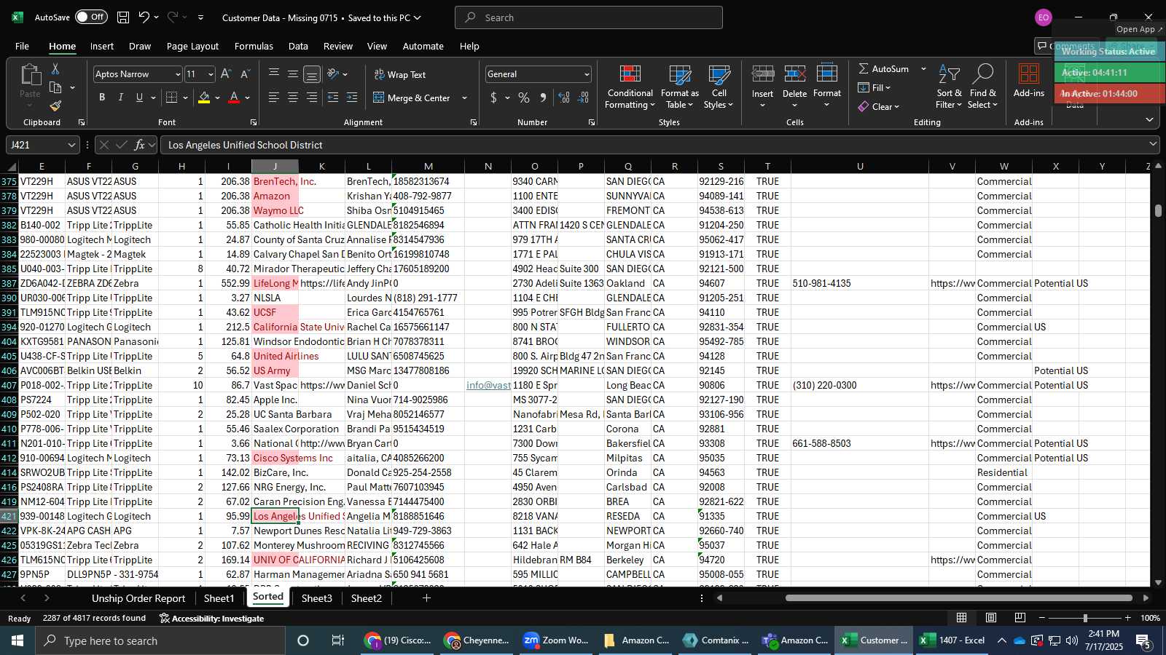Align text to the right
Screen dimensions: 1166x655
(312, 98)
